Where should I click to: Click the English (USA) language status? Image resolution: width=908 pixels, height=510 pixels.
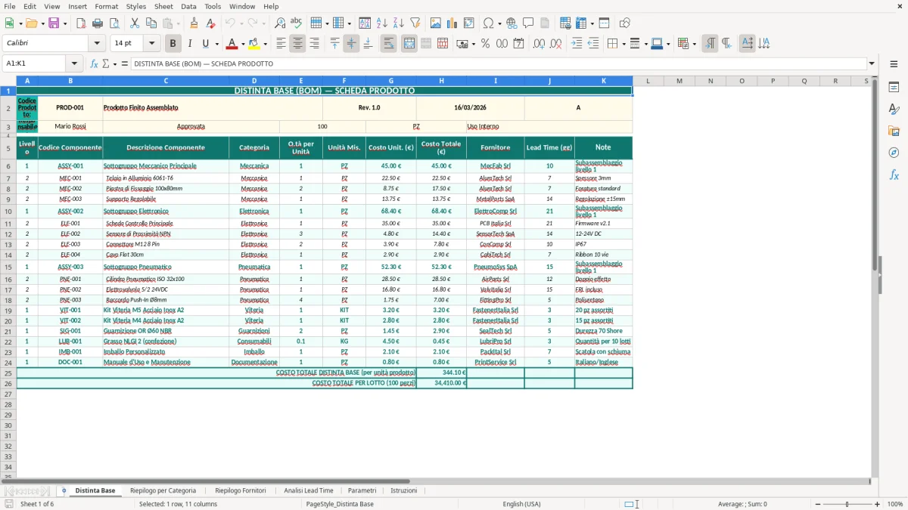[x=521, y=504]
